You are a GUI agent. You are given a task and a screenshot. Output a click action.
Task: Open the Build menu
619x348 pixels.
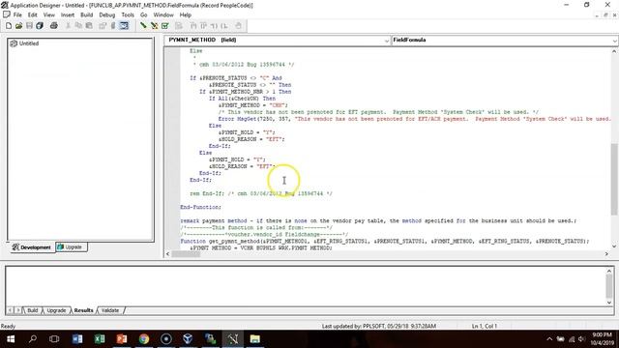coord(86,15)
